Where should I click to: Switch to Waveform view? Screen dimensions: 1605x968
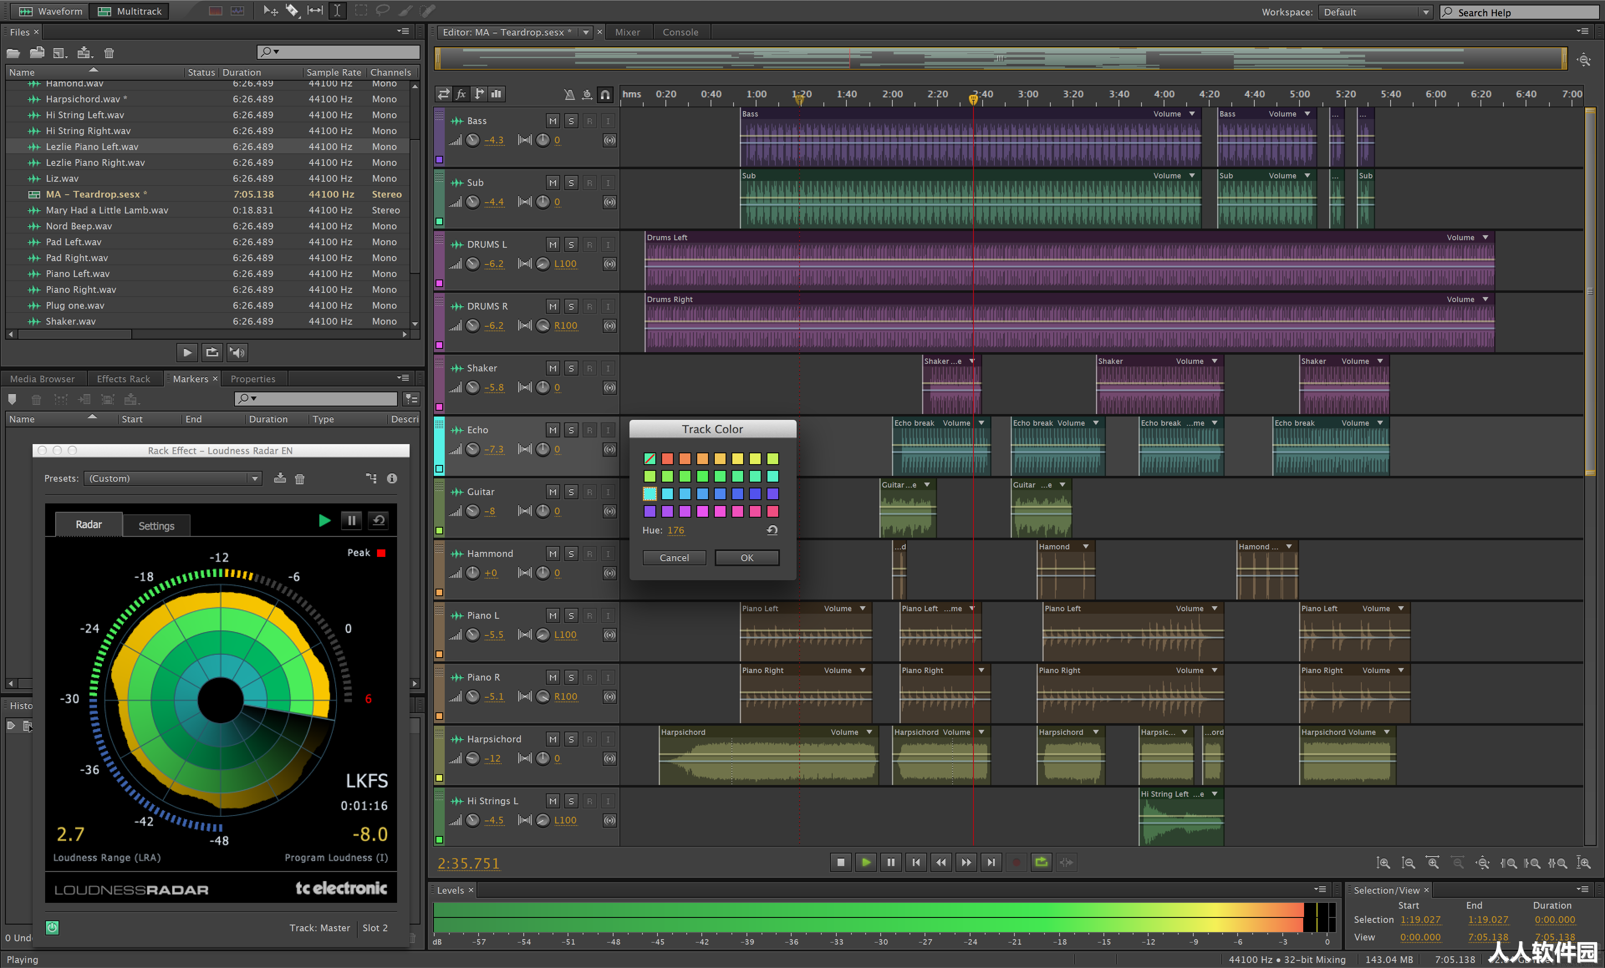[x=50, y=11]
